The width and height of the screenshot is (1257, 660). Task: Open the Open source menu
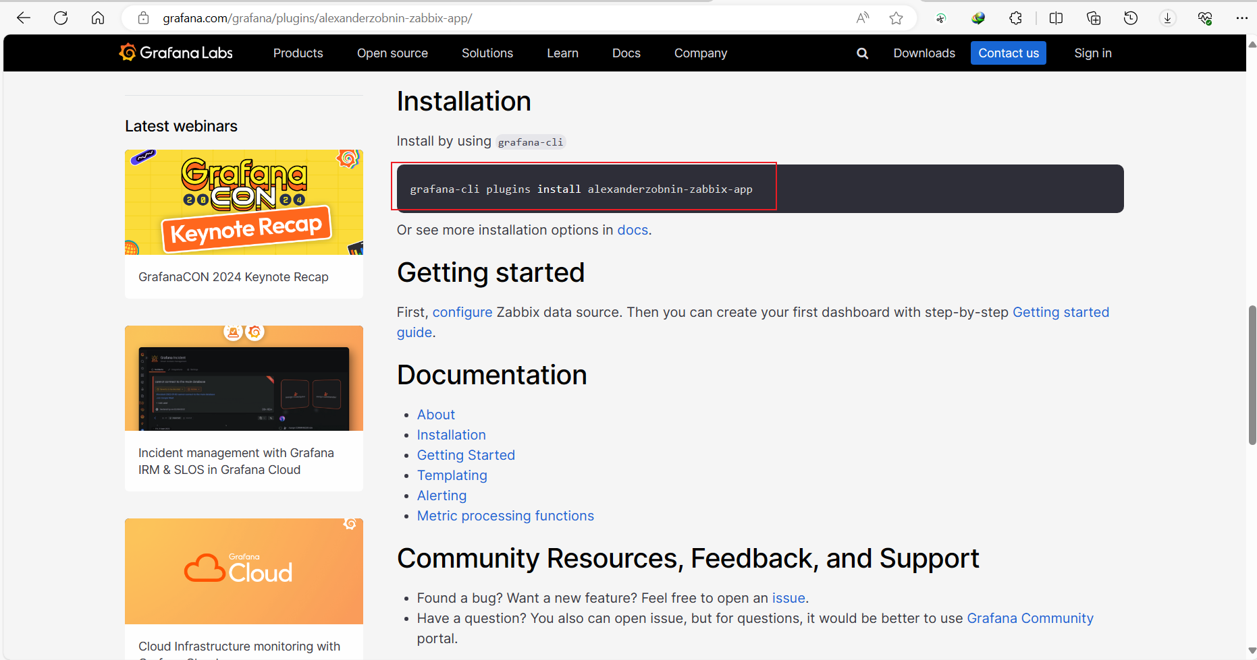pos(392,53)
